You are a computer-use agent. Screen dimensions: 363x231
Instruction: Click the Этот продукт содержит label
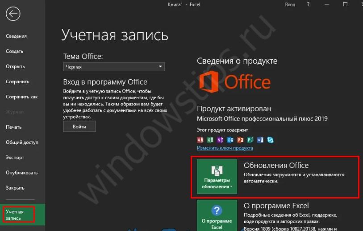[x=222, y=130]
